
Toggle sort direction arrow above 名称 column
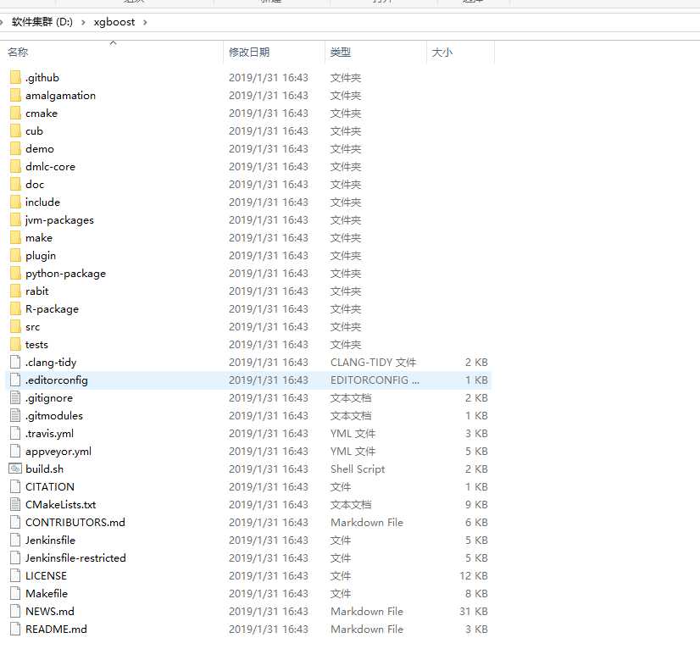point(113,43)
